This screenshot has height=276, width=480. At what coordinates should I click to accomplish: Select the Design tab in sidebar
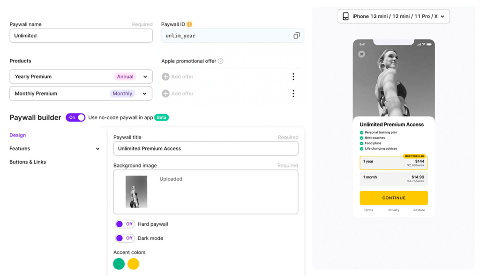[x=17, y=135]
